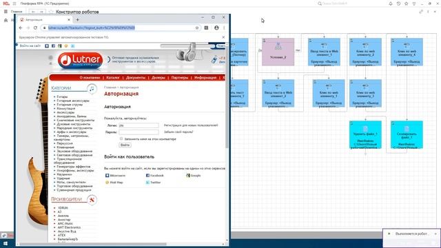Click the forgot your password link
This screenshot has height=248, width=441.
(x=178, y=132)
